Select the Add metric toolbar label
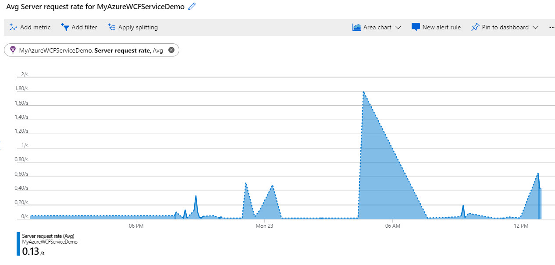This screenshot has width=555, height=265. pos(35,27)
